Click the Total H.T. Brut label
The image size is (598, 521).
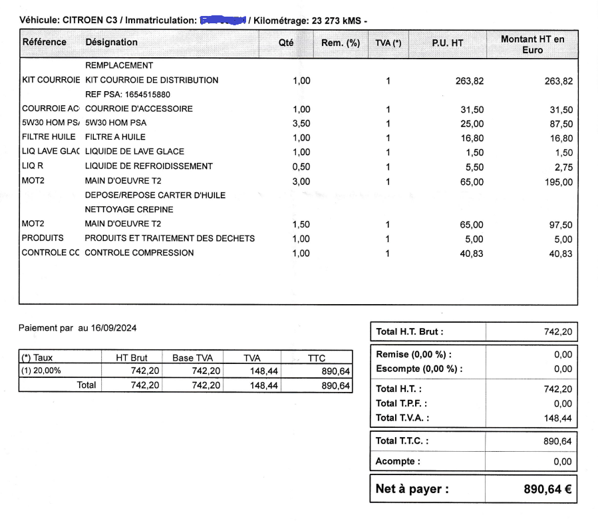pyautogui.click(x=410, y=331)
